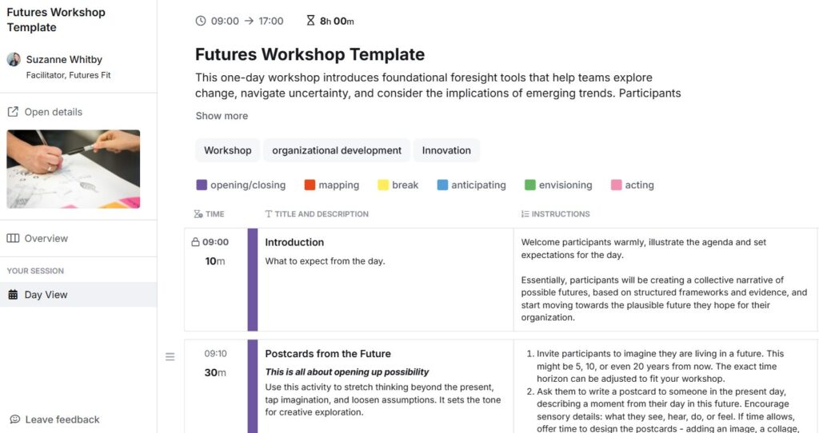Expand description with Show more
This screenshot has height=433, width=819.
(x=222, y=116)
